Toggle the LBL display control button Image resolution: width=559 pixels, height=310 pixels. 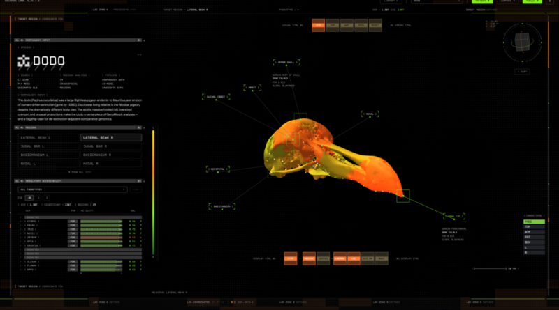(354, 258)
